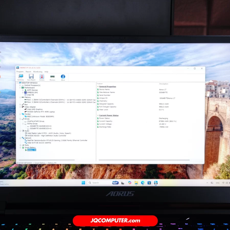Viewport: 230px width, 230px height.
Task: Select Intel Wi-Fi 6E AX210 entry
Action: [39, 143]
